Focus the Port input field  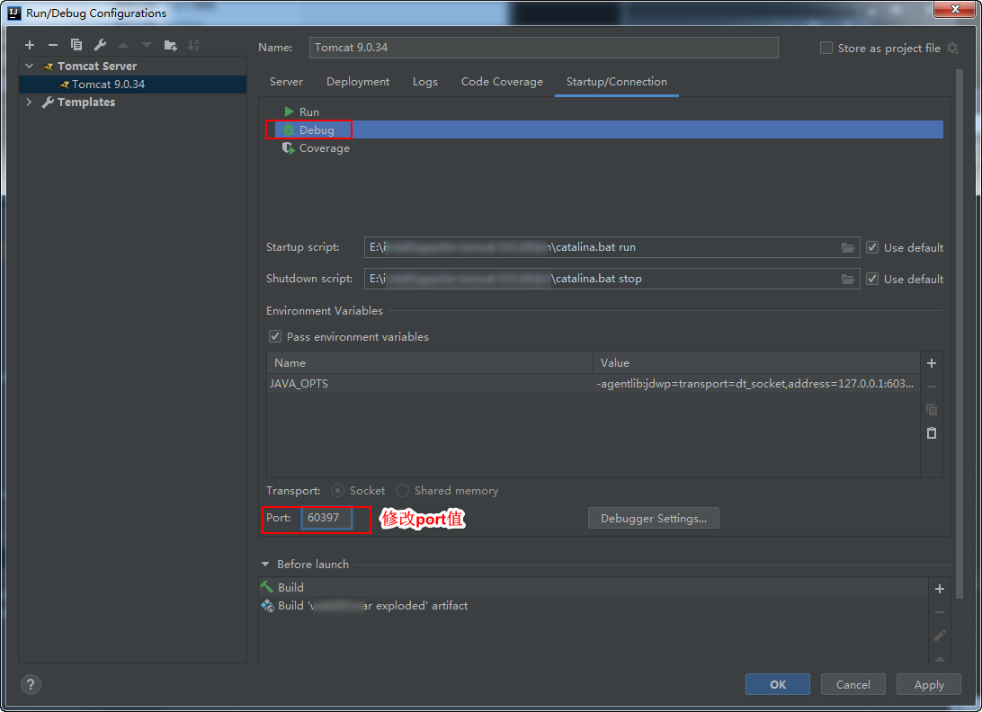[x=326, y=518]
